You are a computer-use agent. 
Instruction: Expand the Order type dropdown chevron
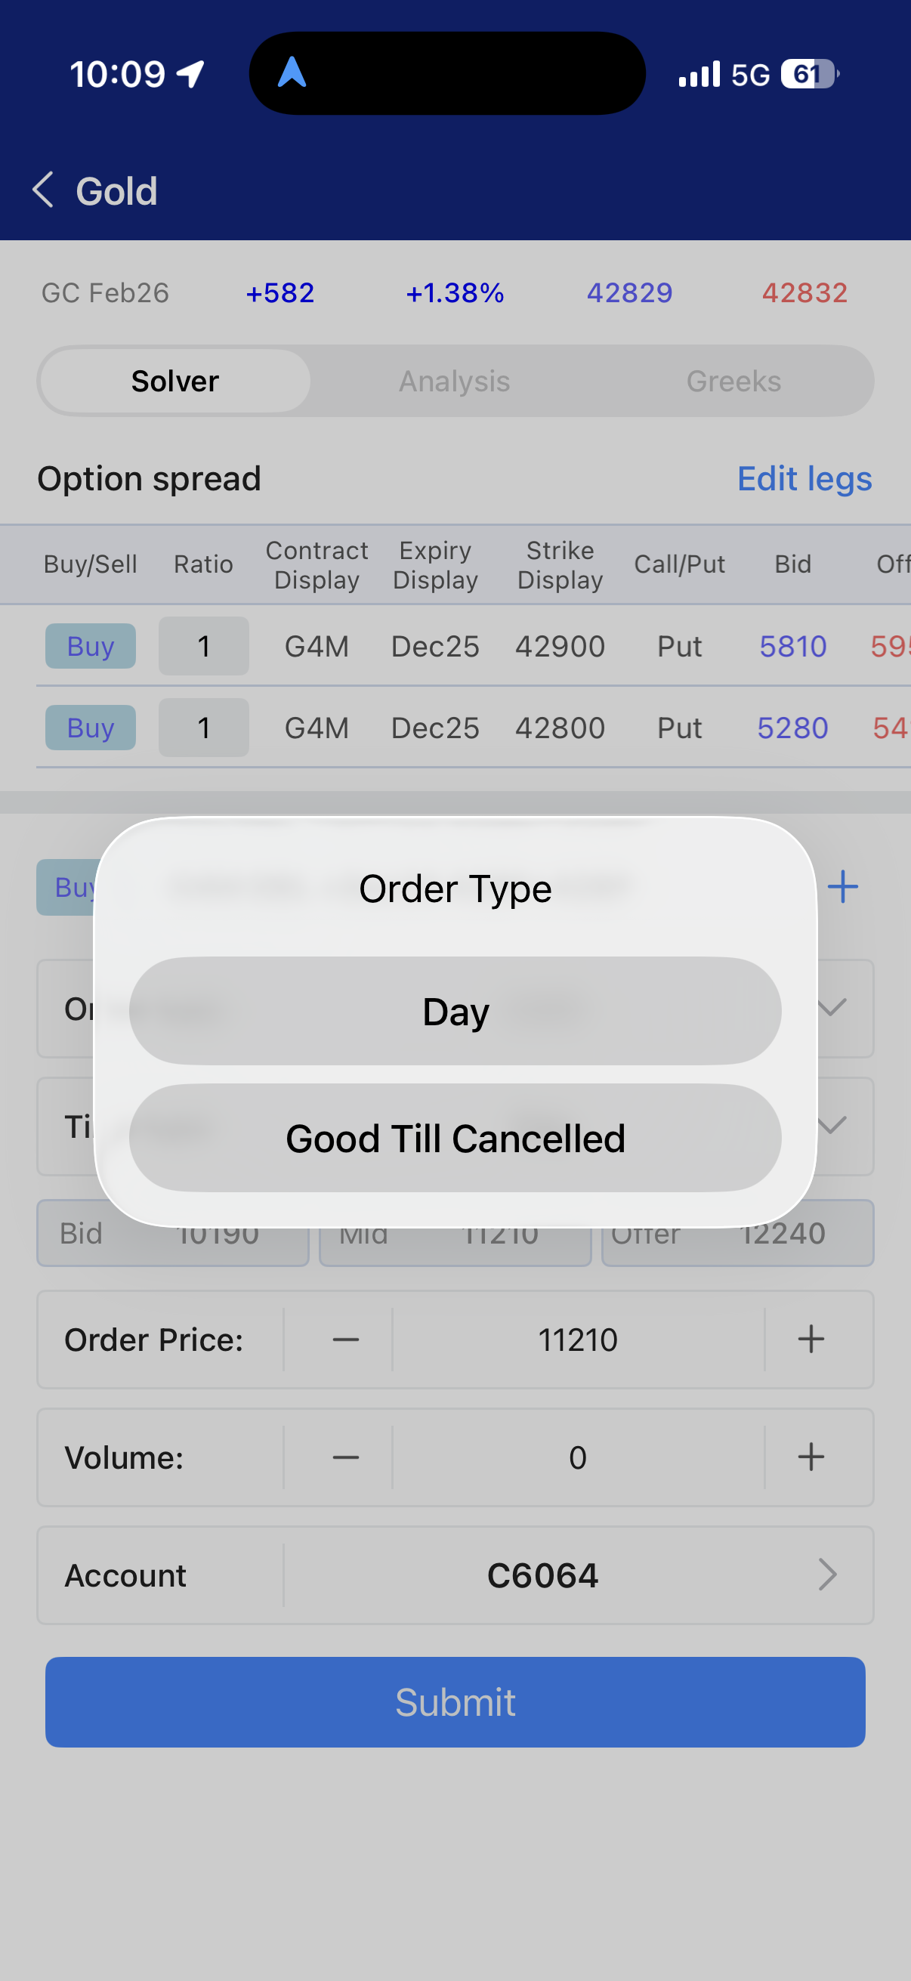(833, 1007)
